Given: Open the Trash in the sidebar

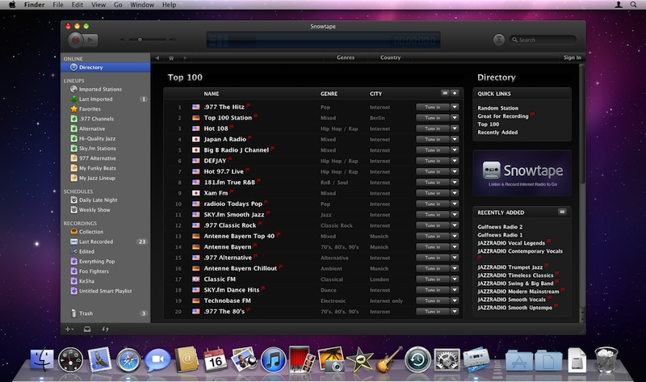Looking at the screenshot, I should point(86,313).
